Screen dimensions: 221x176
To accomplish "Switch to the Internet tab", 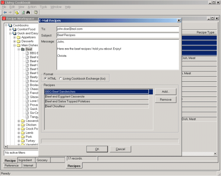I will [x=28, y=165].
